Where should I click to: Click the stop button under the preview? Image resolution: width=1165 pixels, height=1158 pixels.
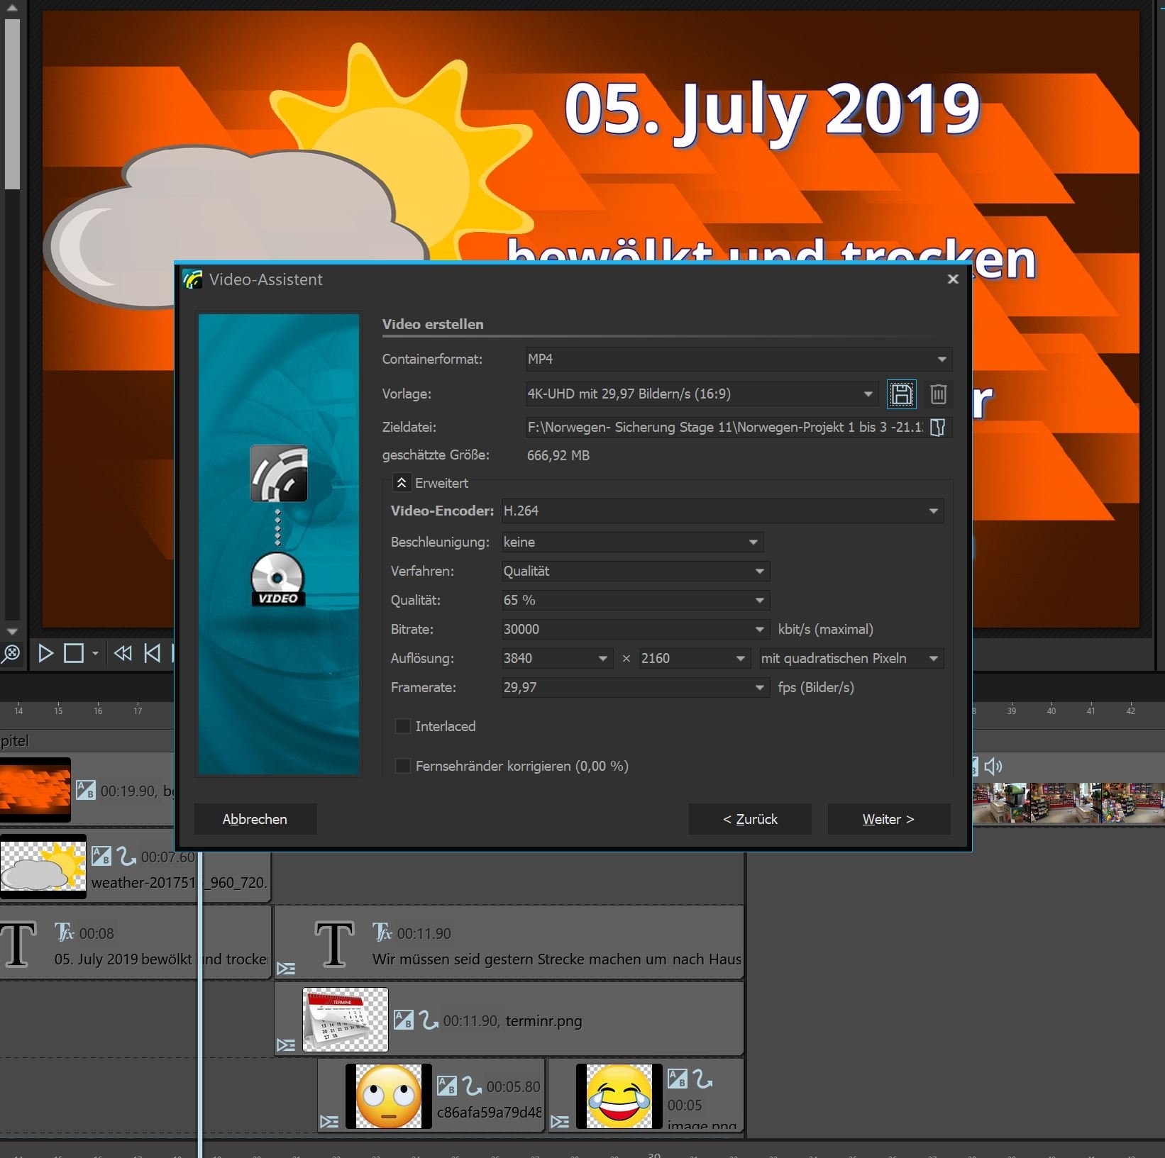tap(74, 653)
